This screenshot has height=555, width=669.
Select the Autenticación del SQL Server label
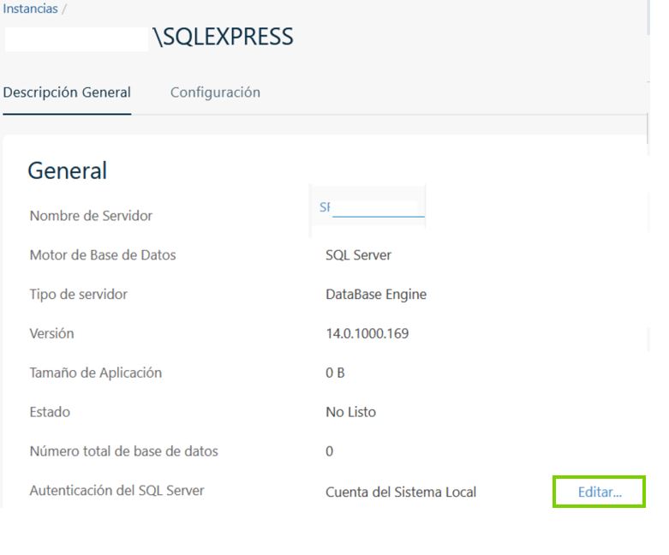point(116,491)
